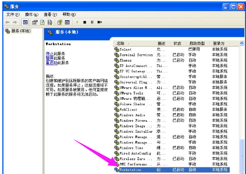Viewport: 246px width, 174px height.
Task: Sort by the 名称 column header
Action: (x=134, y=43)
